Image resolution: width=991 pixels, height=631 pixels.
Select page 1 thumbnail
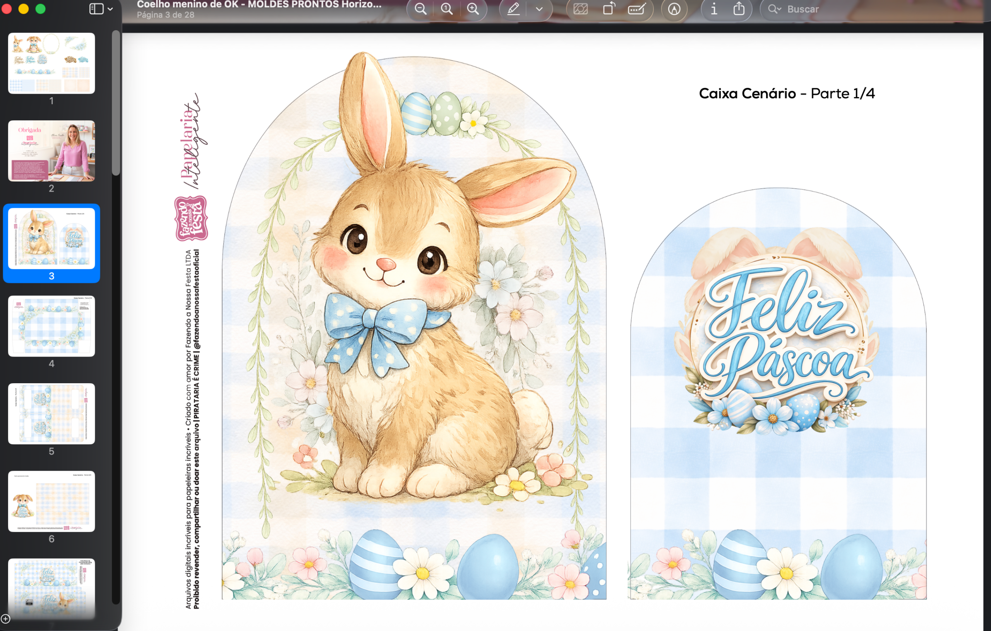[51, 63]
